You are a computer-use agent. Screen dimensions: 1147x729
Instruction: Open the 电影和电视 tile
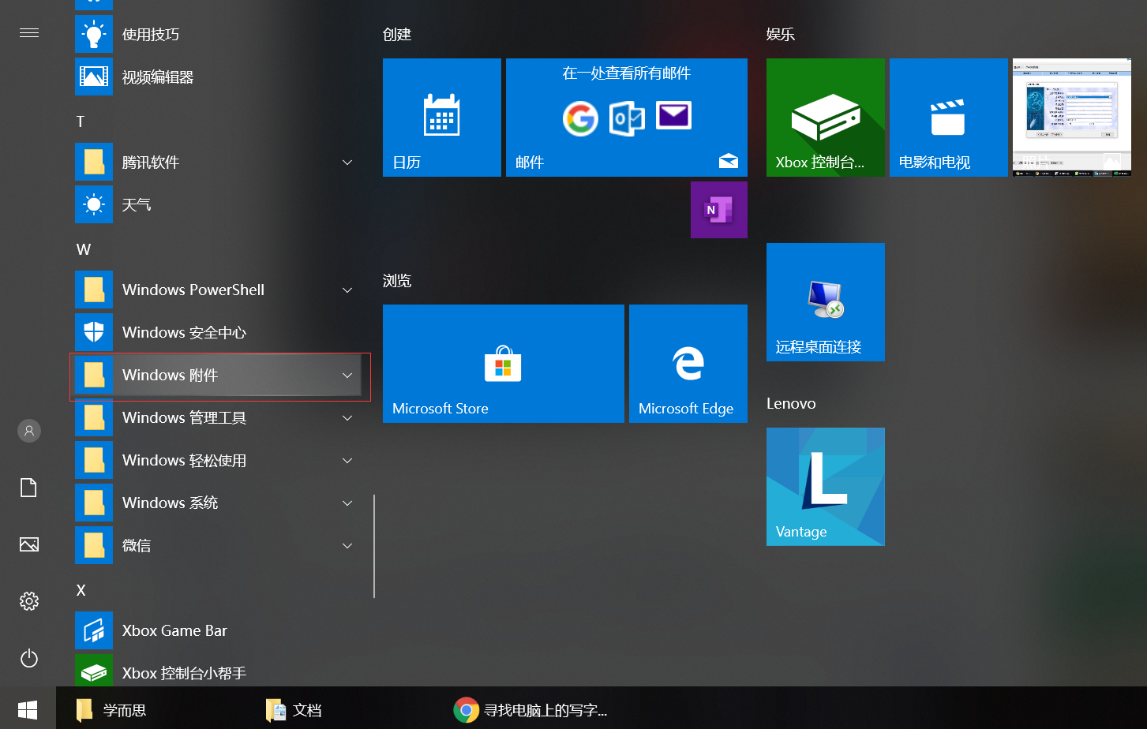coord(949,118)
